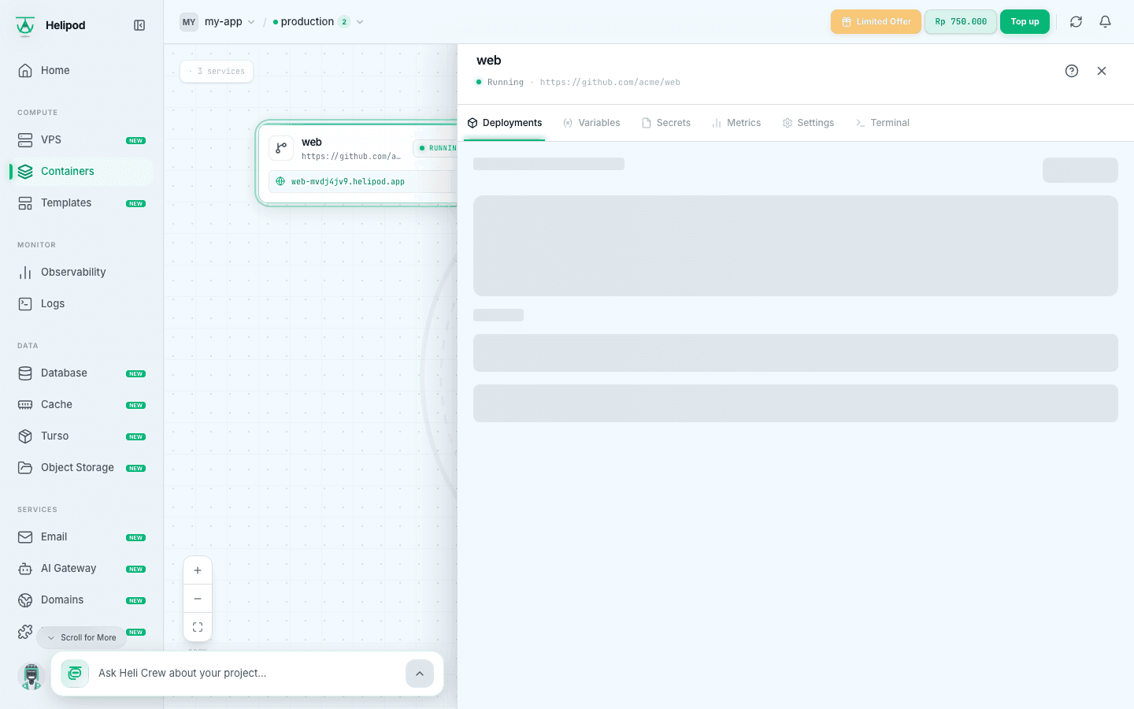The height and width of the screenshot is (709, 1134).
Task: Open Email service
Action: (x=81, y=536)
